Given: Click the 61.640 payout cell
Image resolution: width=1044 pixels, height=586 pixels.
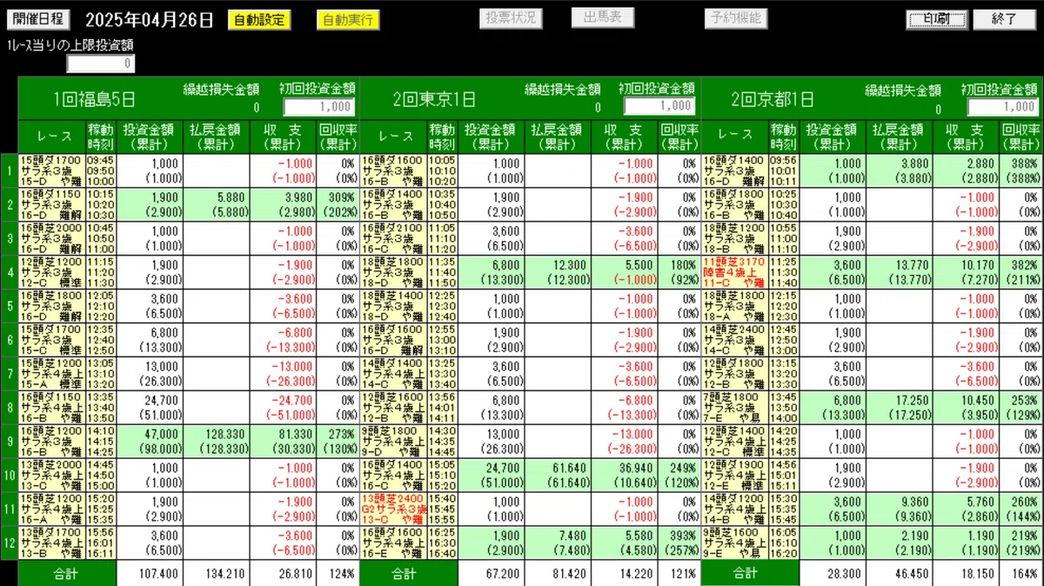Looking at the screenshot, I should [x=558, y=476].
